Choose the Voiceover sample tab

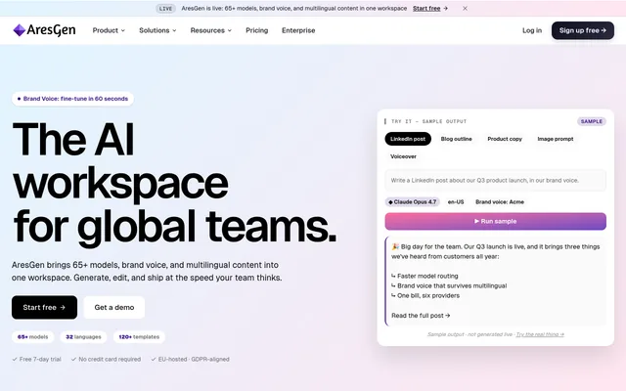tap(403, 156)
